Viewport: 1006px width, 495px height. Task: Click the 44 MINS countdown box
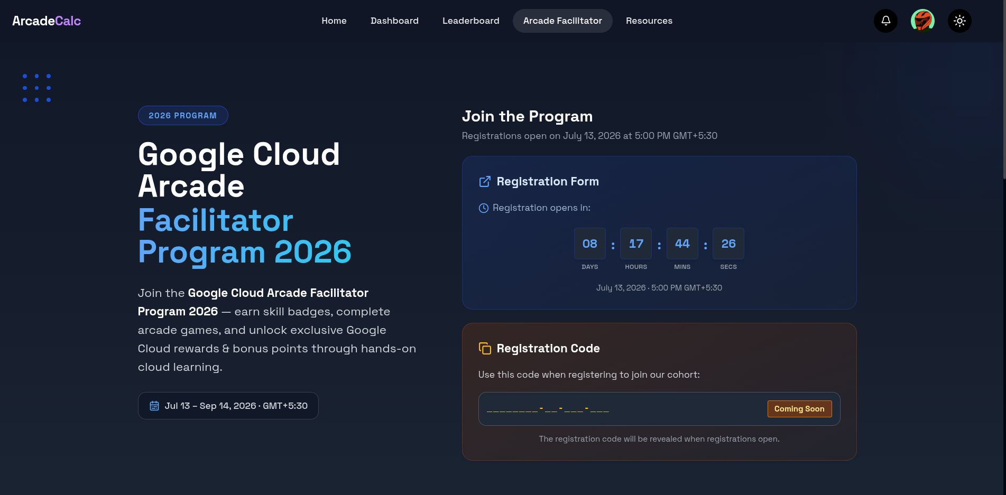pyautogui.click(x=682, y=244)
